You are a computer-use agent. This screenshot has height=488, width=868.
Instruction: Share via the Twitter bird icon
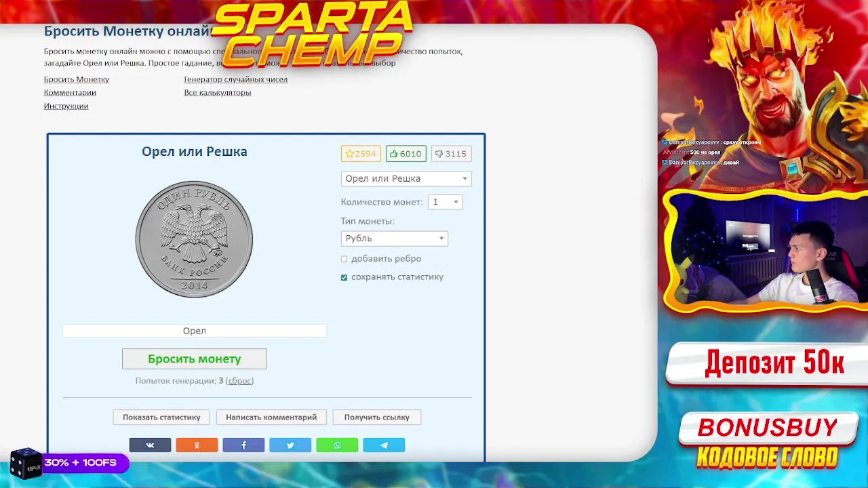pos(290,445)
